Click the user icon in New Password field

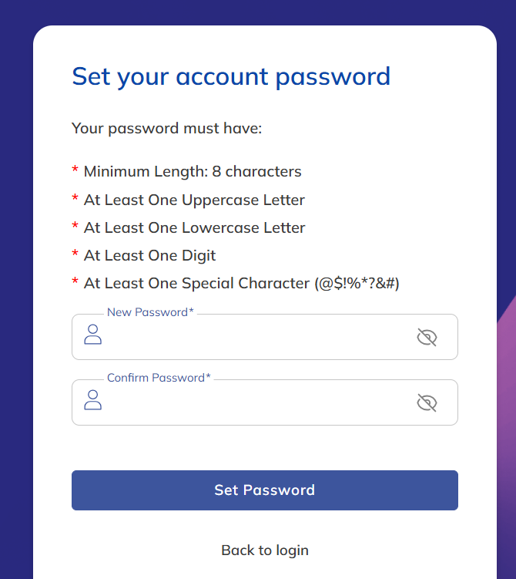93,334
